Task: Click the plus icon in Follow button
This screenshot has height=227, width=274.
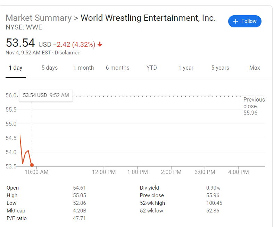Action: pos(236,21)
